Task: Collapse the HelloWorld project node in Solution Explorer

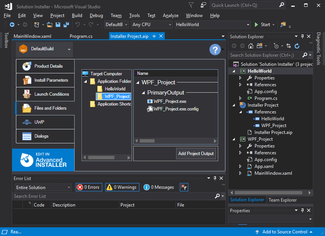Action: click(234, 71)
